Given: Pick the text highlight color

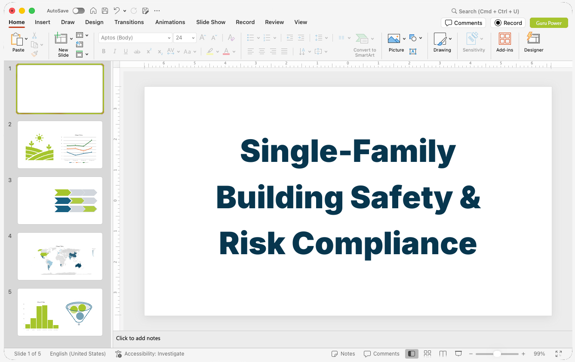Looking at the screenshot, I should (209, 52).
